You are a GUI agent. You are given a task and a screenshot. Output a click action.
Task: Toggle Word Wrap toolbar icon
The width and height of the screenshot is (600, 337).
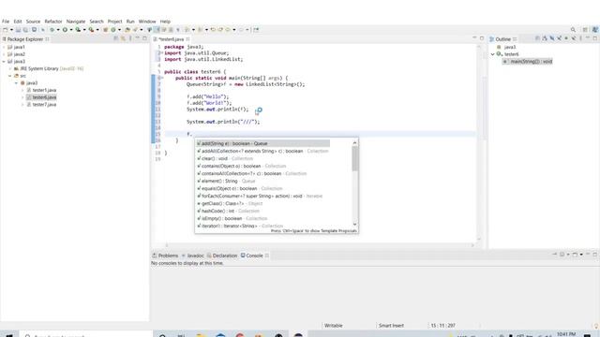(164, 30)
